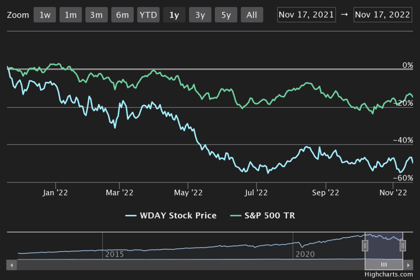
Task: Open the Highcharts.com credits link
Action: (388, 275)
